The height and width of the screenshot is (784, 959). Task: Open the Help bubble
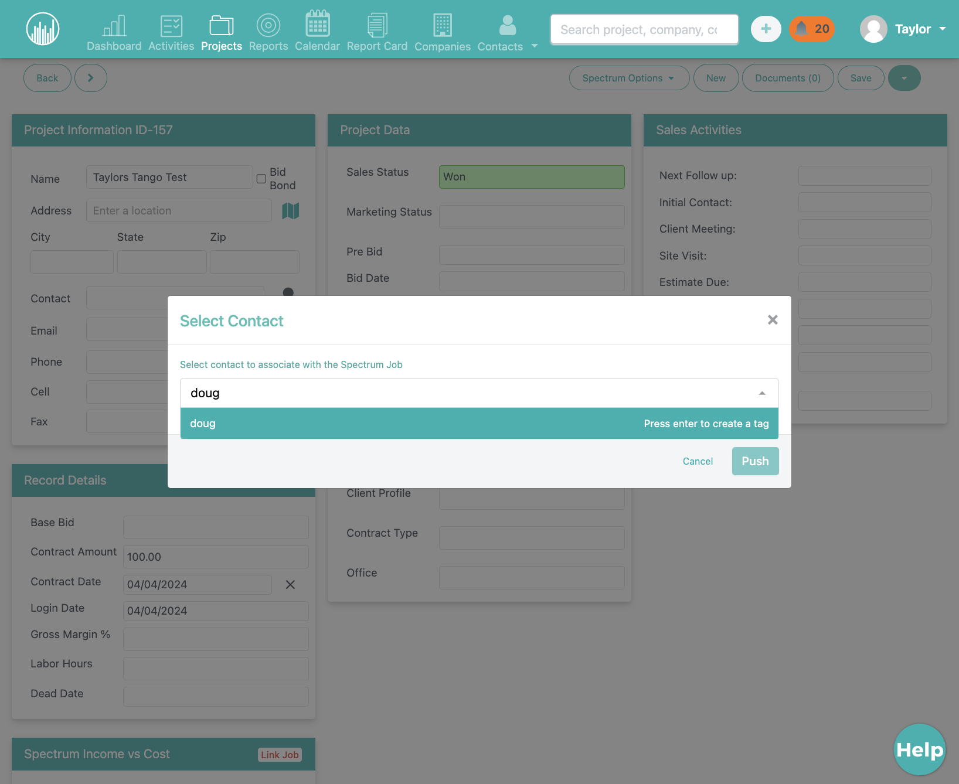coord(920,749)
